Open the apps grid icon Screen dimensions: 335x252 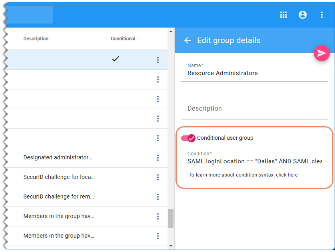pos(283,15)
